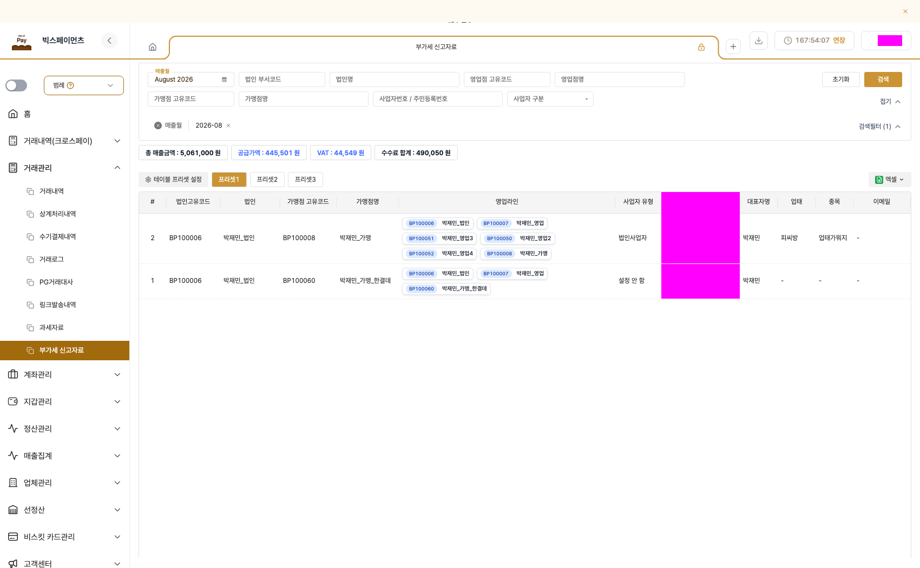Open the 엑셀 export dropdown

tap(890, 180)
